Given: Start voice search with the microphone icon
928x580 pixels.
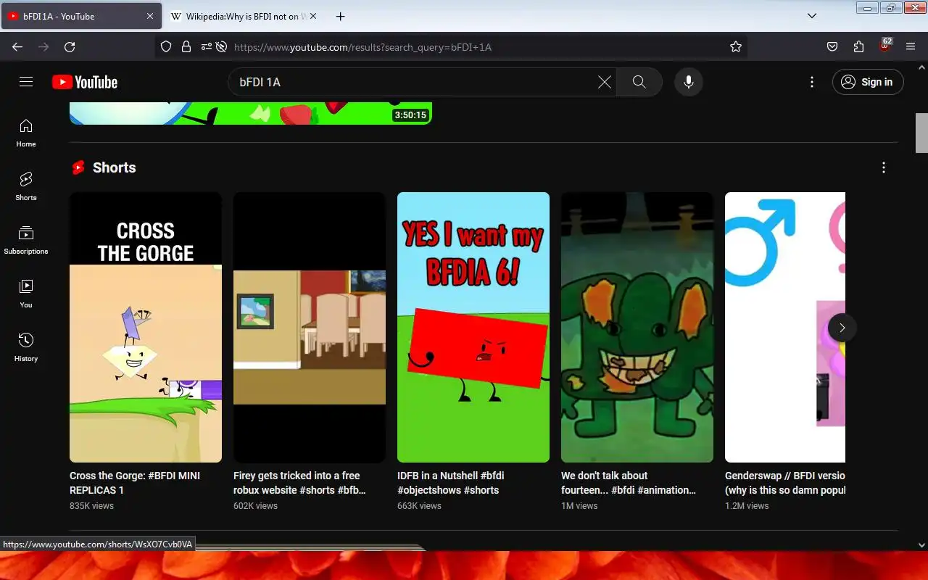Looking at the screenshot, I should tap(689, 82).
